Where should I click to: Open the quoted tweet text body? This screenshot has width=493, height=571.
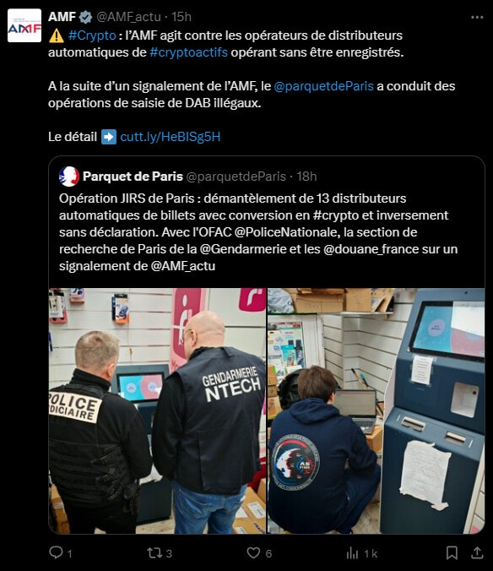click(258, 232)
